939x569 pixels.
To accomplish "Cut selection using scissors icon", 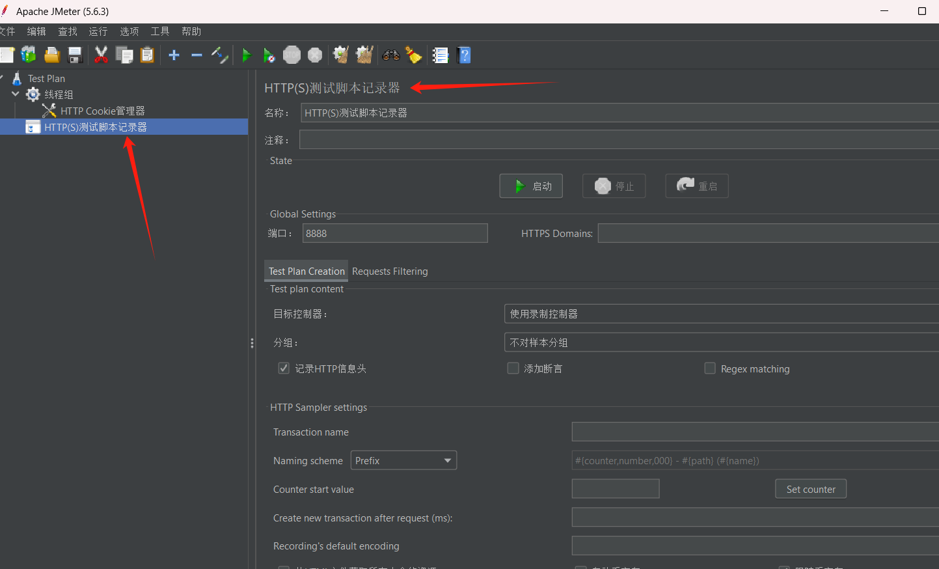I will point(101,55).
